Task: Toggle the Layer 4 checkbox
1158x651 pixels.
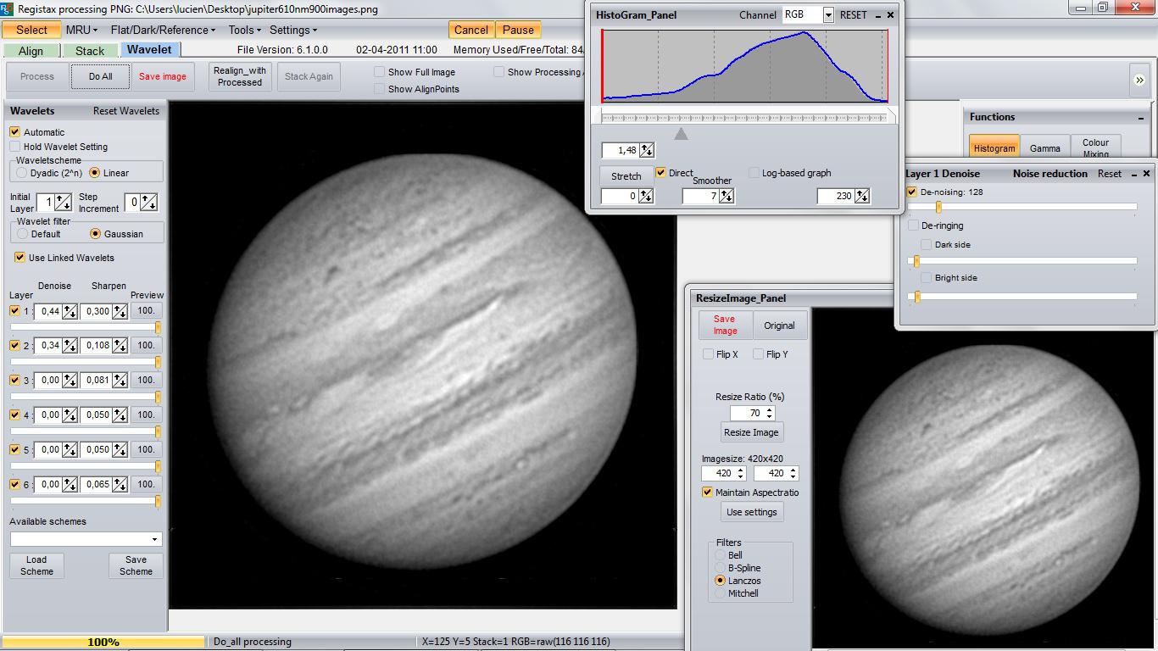Action: pos(14,415)
